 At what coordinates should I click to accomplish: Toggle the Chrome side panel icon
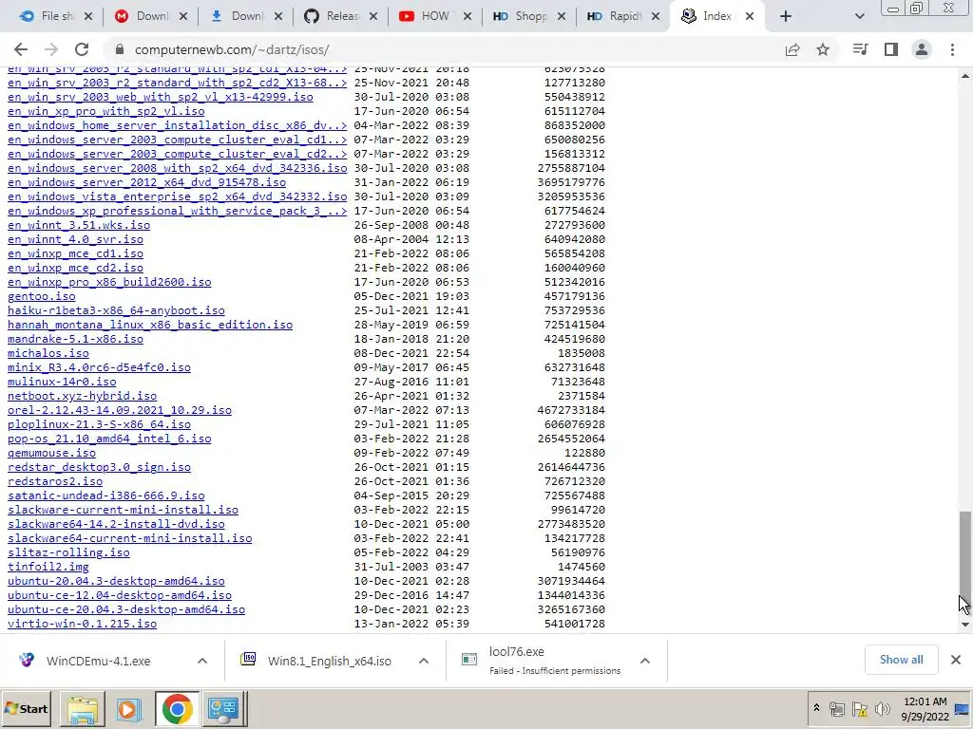tap(891, 49)
